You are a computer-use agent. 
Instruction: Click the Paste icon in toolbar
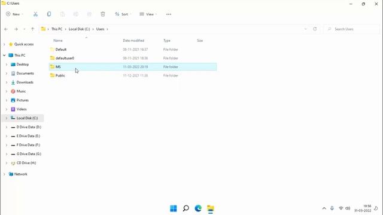(62, 14)
